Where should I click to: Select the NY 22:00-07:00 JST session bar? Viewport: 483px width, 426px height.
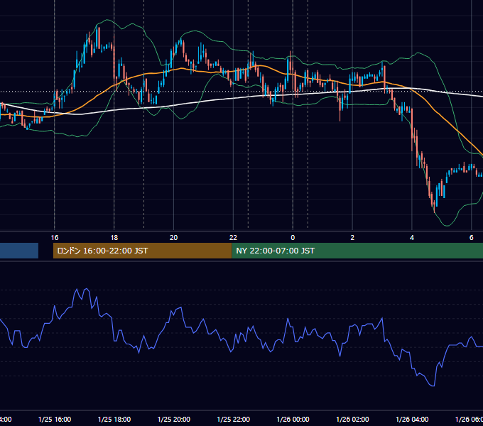[x=357, y=251]
